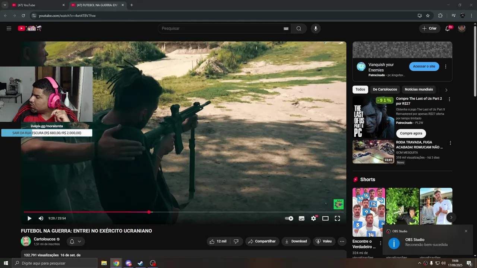Open the tab search dropdown in Chrome
477x268 pixels.
point(5,5)
